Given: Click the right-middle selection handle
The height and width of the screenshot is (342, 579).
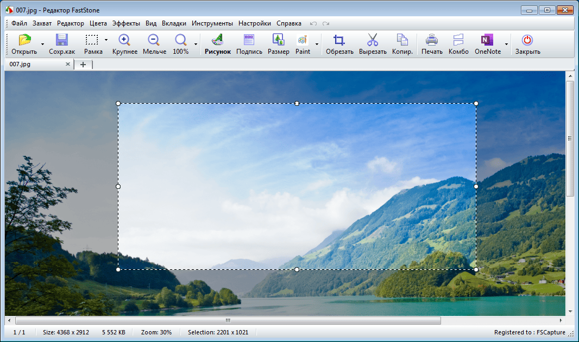Looking at the screenshot, I should tap(476, 187).
